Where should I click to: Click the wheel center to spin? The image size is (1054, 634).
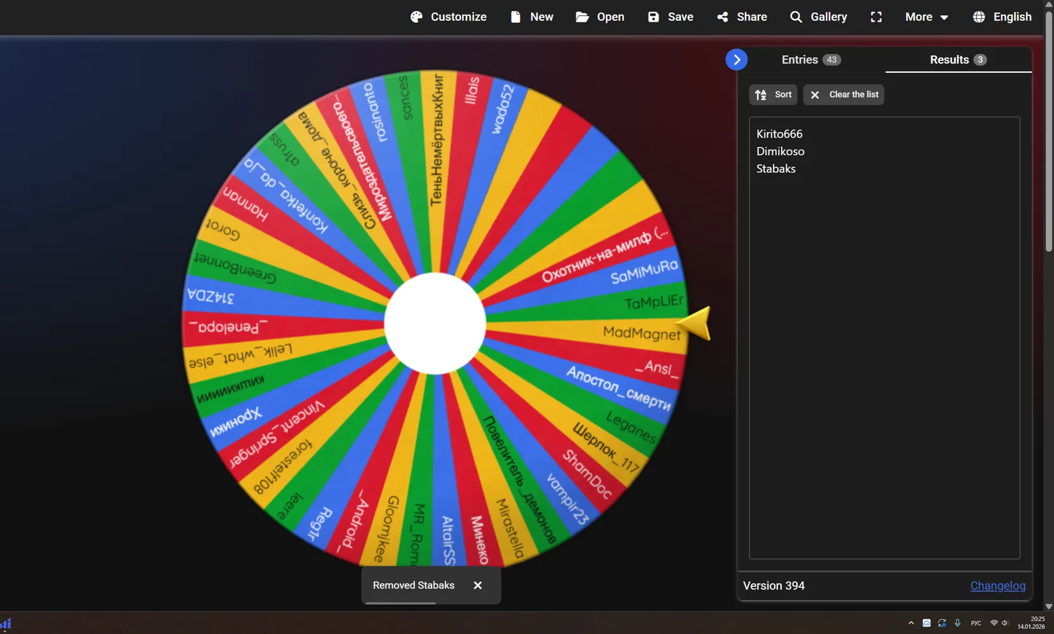coord(435,323)
